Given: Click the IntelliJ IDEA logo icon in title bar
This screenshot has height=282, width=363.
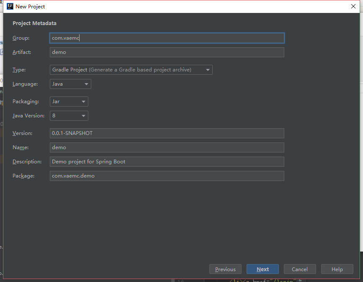Looking at the screenshot, I should (10, 6).
